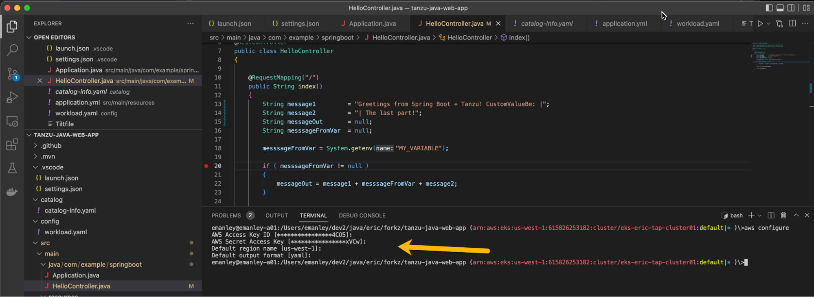Toggle the bottom panel layout button
The image size is (814, 297).
click(780, 8)
